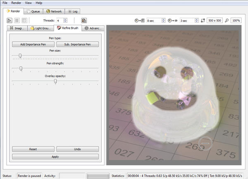Open the File menu
248x179 pixels.
pos(5,3)
